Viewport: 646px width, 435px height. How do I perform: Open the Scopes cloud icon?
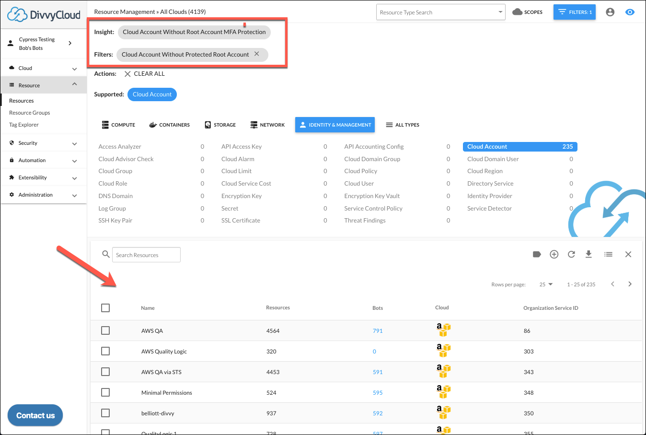(x=517, y=12)
